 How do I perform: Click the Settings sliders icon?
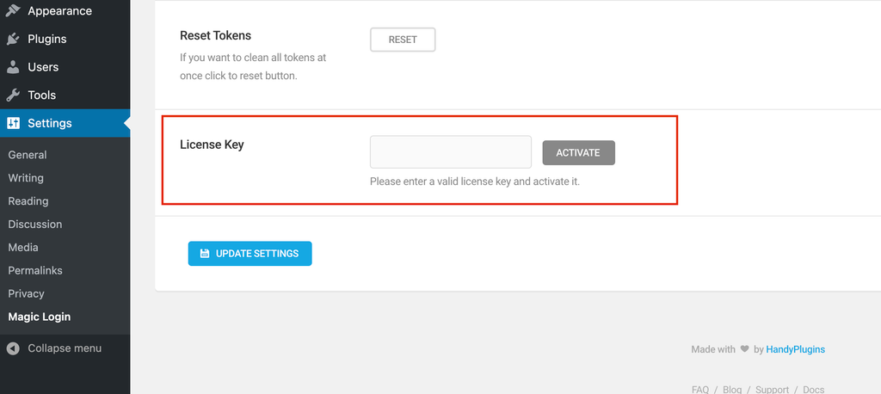pos(13,123)
